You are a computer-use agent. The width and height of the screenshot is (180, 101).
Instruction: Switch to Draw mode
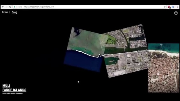(5, 12)
